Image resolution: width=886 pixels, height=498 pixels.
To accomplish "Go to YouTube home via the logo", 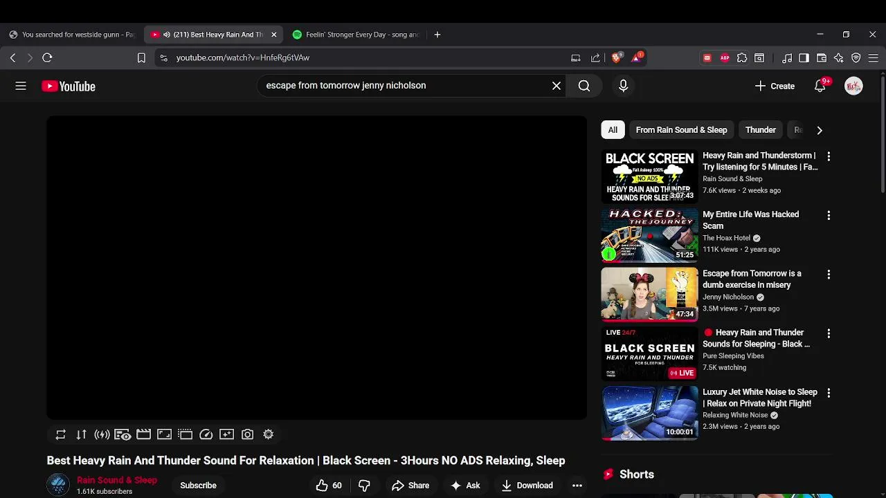I will pos(69,86).
